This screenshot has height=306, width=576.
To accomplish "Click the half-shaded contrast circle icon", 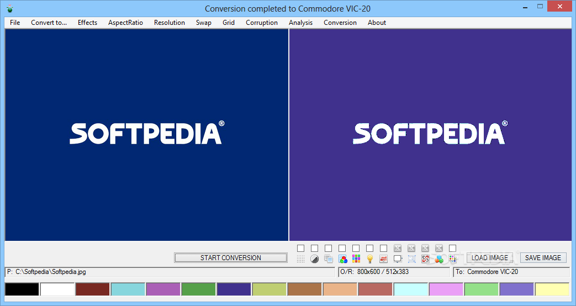I will click(314, 259).
